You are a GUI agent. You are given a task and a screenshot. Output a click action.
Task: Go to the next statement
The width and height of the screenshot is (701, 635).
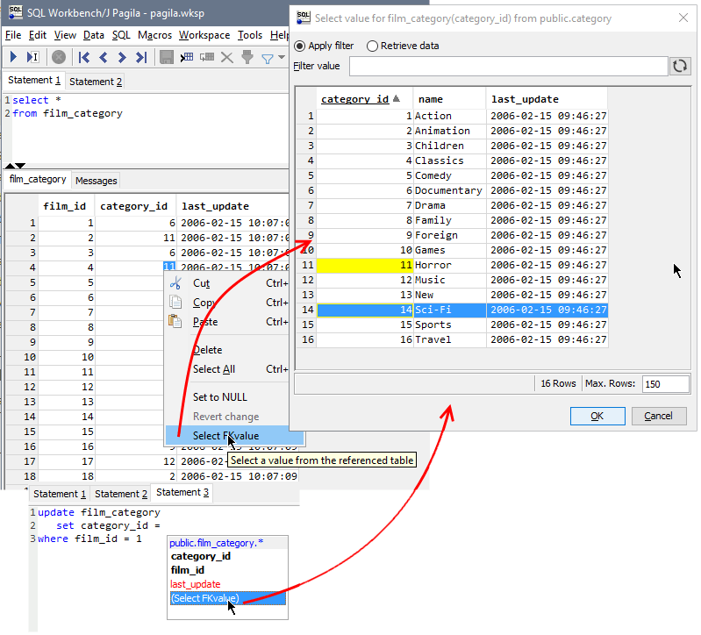(122, 57)
